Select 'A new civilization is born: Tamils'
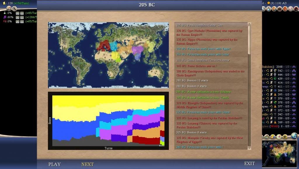This screenshot has width=299, height=169. click(211, 98)
